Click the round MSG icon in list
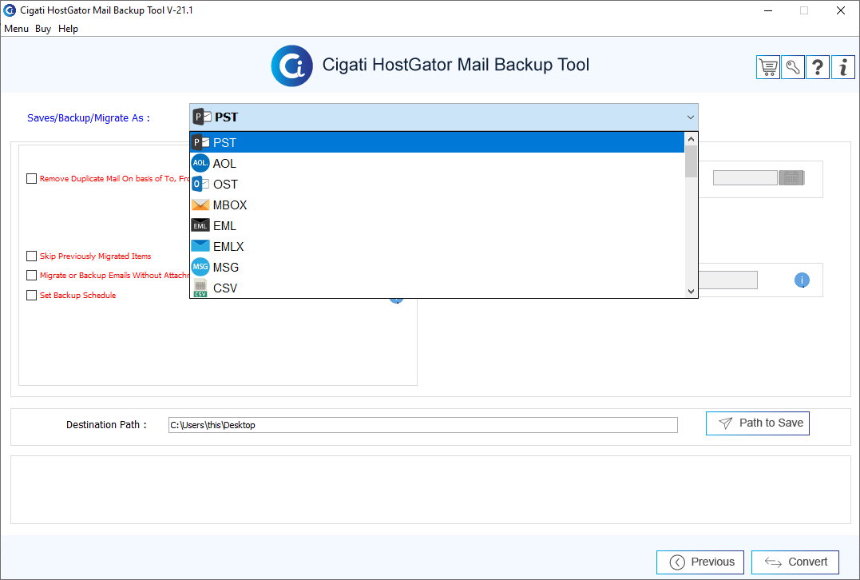The height and width of the screenshot is (580, 860). (x=200, y=267)
